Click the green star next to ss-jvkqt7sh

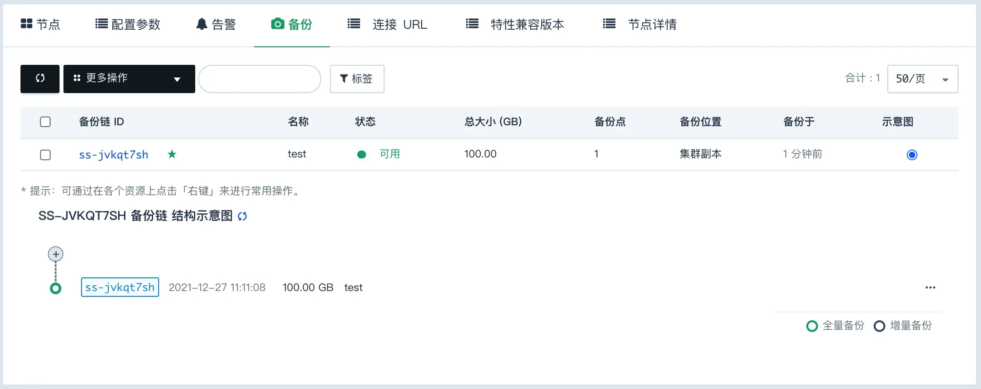coord(172,155)
